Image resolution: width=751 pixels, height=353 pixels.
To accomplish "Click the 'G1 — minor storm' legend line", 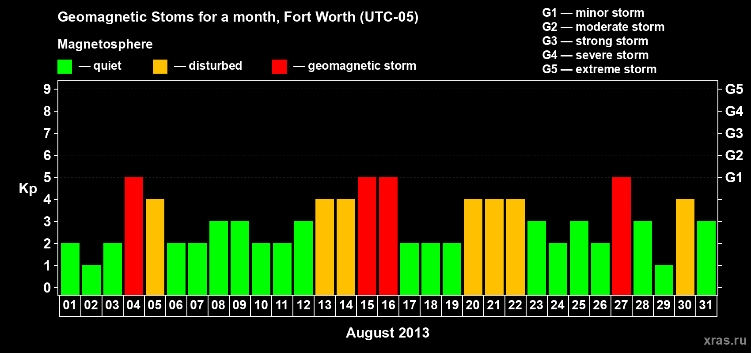I will (x=593, y=13).
